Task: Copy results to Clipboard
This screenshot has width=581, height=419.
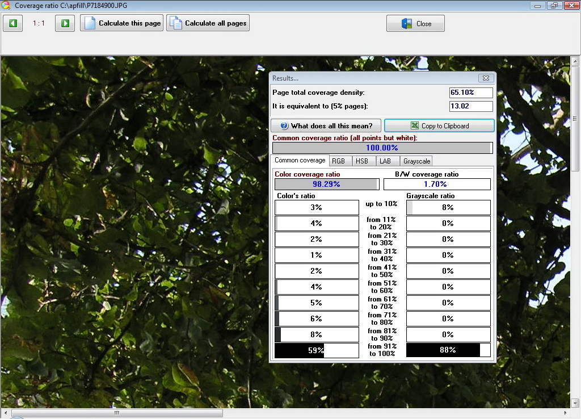Action: coord(439,125)
